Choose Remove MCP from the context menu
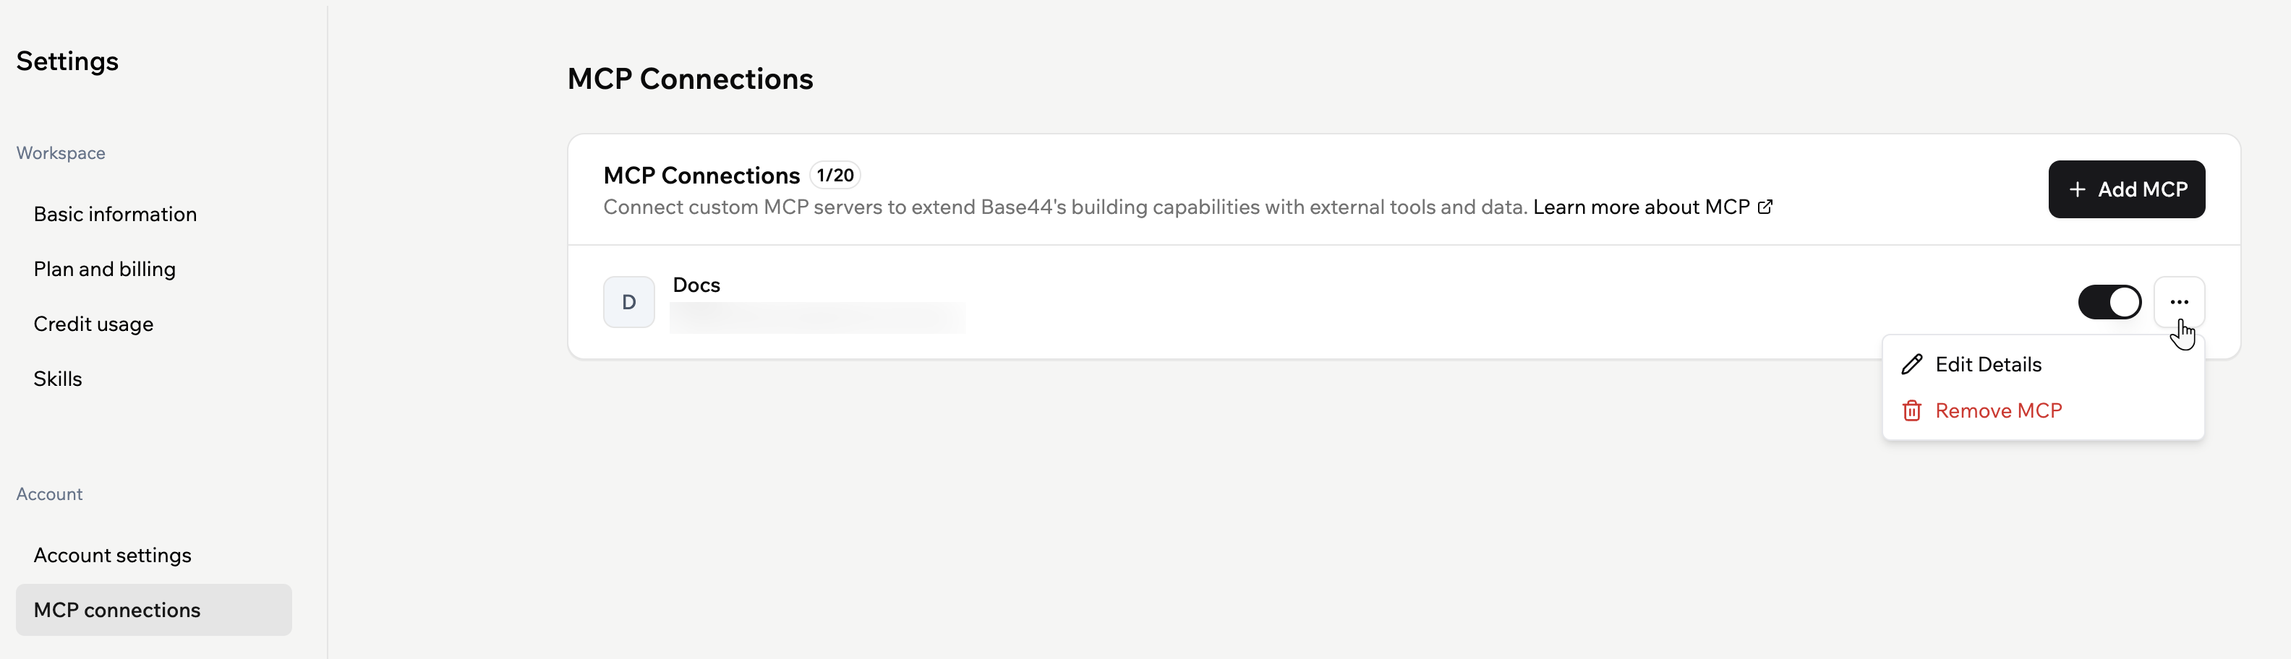The image size is (2291, 659). click(x=2000, y=410)
